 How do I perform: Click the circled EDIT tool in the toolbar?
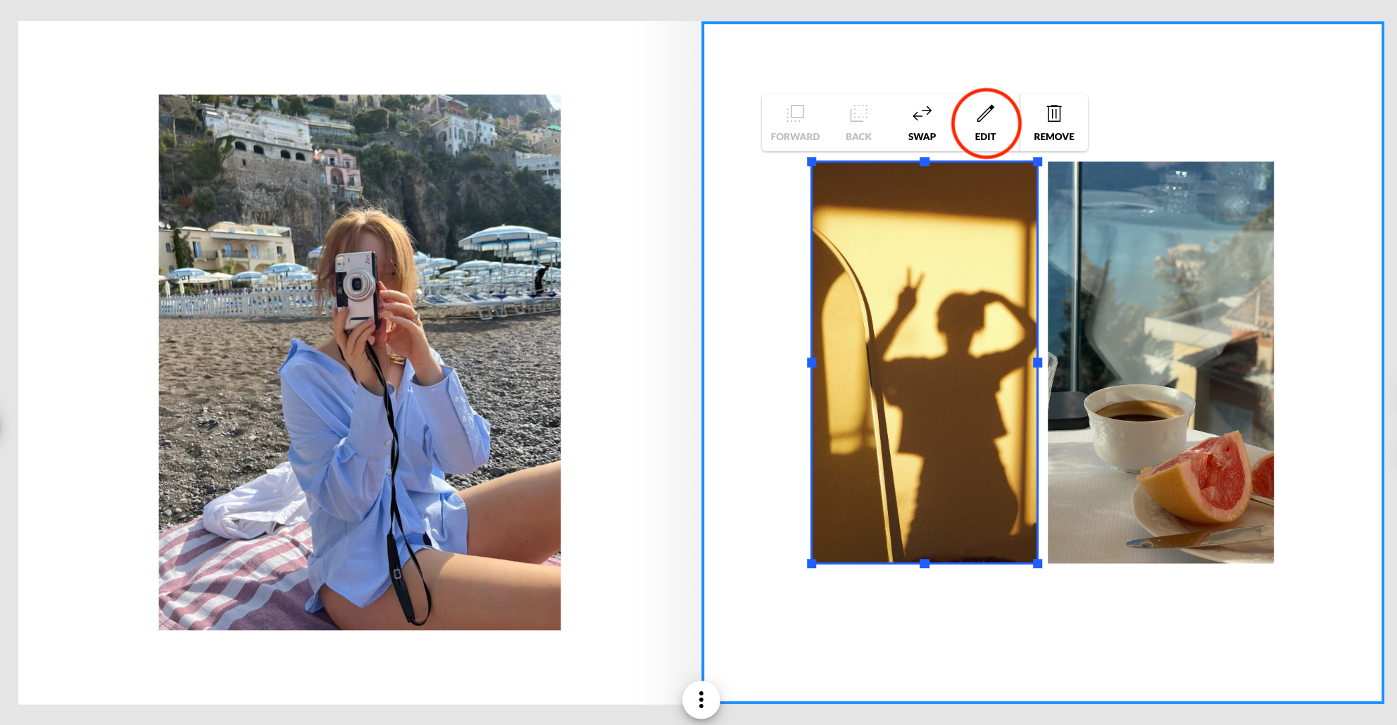click(985, 122)
